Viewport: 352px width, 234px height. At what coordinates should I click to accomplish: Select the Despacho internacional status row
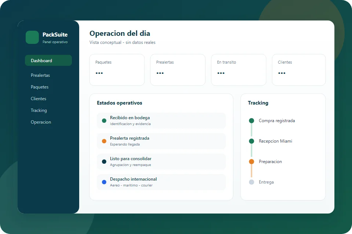click(161, 182)
